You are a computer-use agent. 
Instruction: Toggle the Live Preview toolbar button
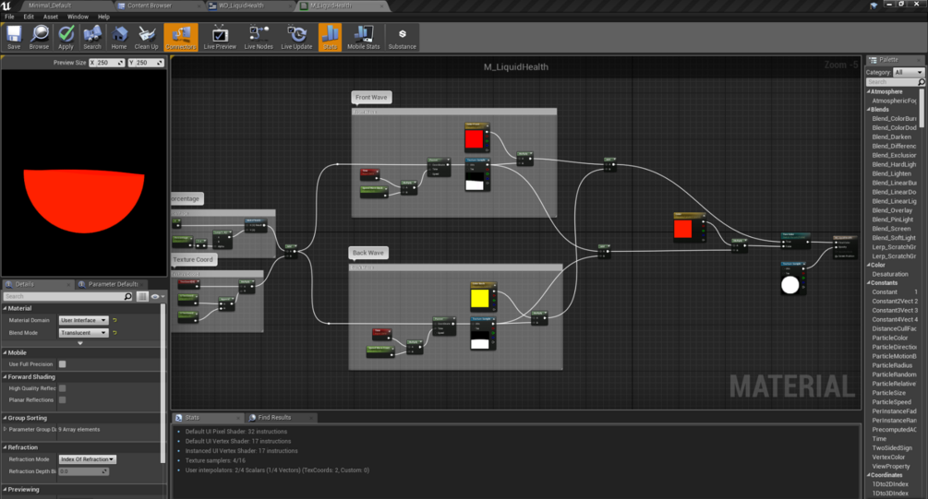point(220,37)
